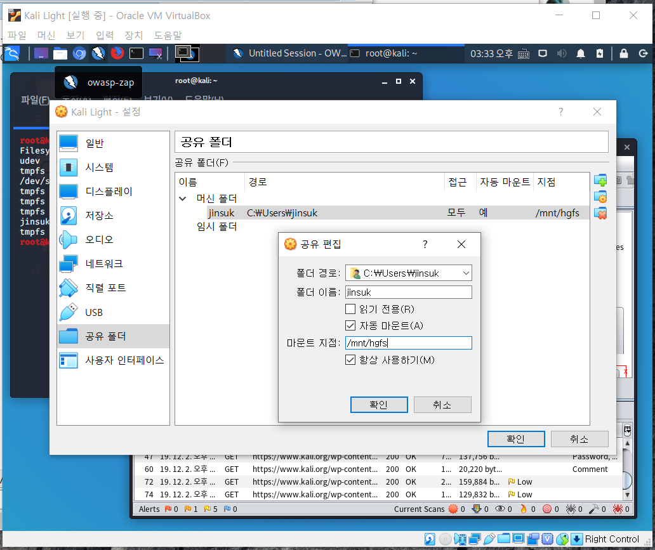Click 확인 in the Kali Light settings dialog
Viewport: 655px width, 550px height.
click(516, 439)
